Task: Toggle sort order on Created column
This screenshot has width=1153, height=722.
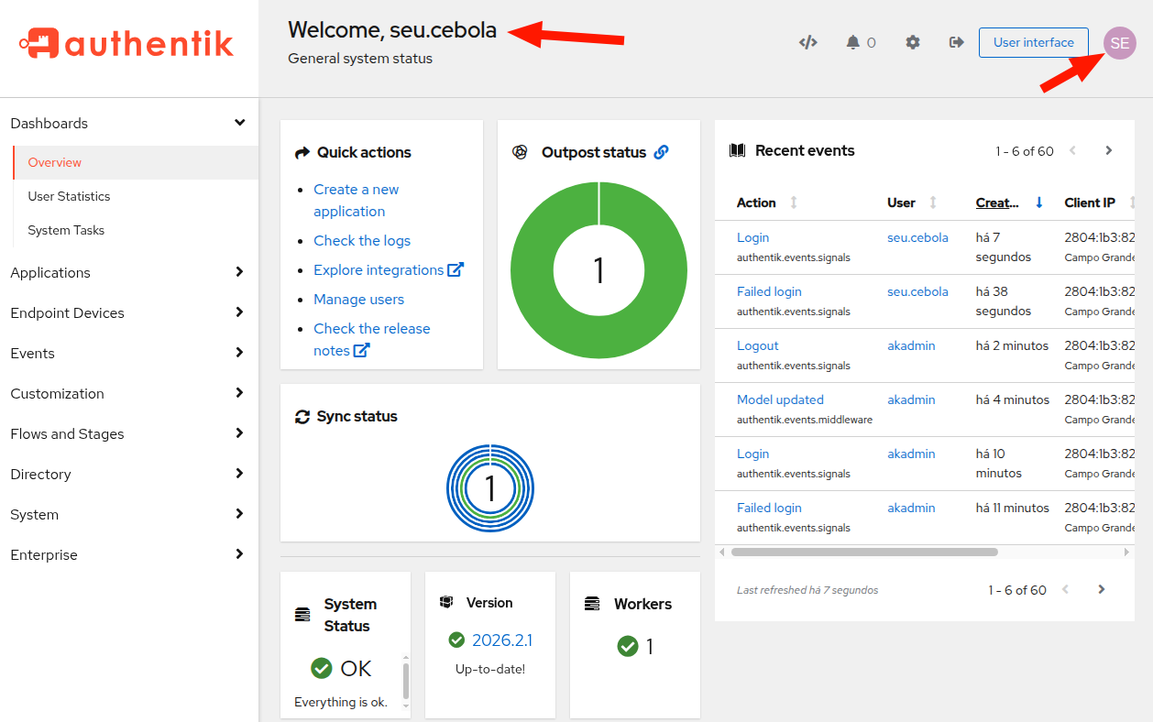Action: [x=997, y=202]
